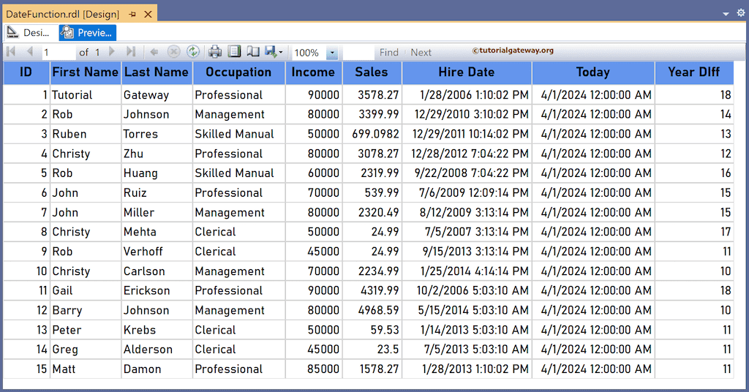This screenshot has height=392, width=749.
Task: Click the Today column header
Action: pos(592,72)
